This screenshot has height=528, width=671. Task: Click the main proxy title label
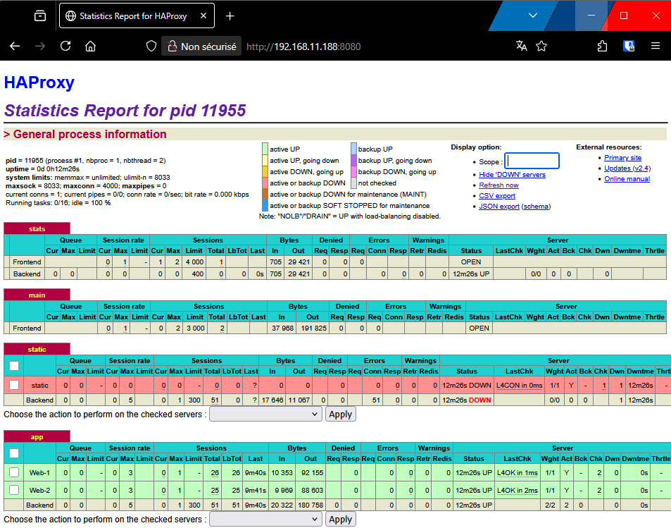pos(37,295)
